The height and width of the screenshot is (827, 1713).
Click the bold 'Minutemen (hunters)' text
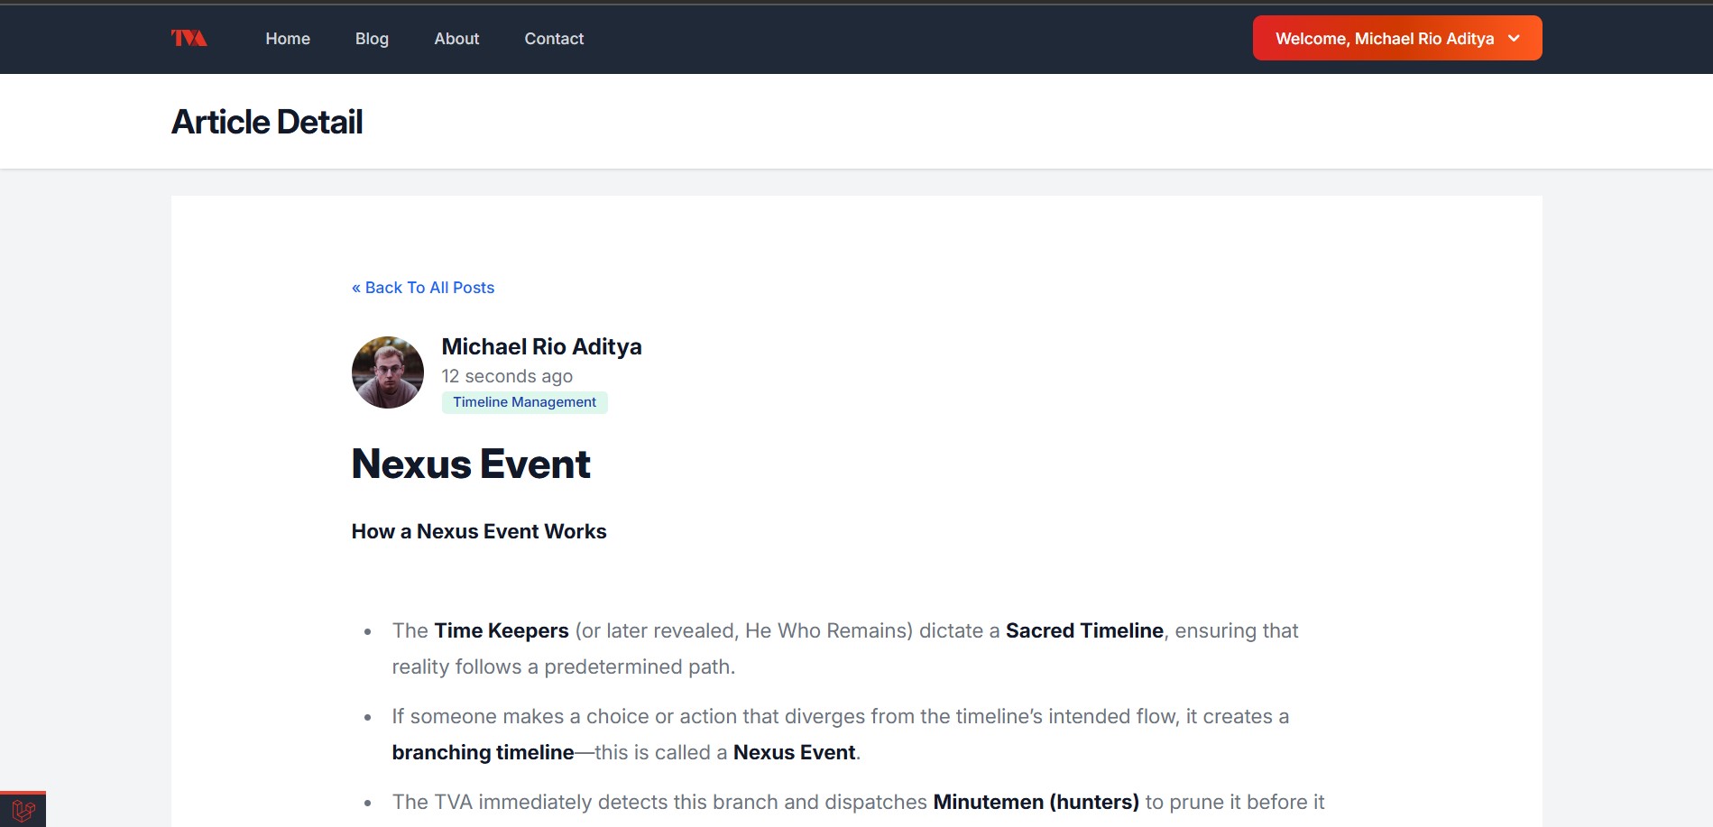coord(1036,802)
